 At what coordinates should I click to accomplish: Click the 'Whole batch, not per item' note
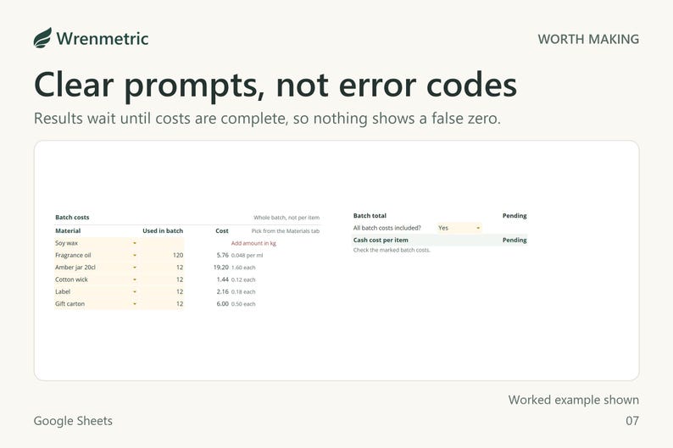(x=286, y=218)
